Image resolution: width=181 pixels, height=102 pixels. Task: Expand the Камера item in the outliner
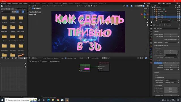click(x=154, y=9)
